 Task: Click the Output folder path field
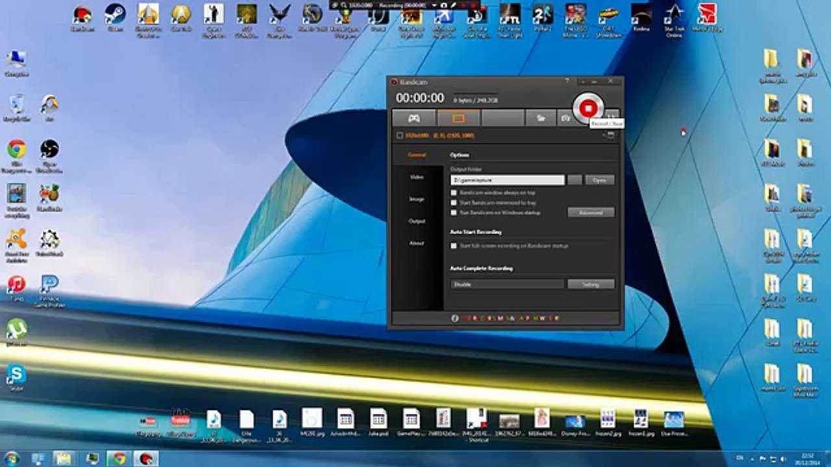point(507,180)
